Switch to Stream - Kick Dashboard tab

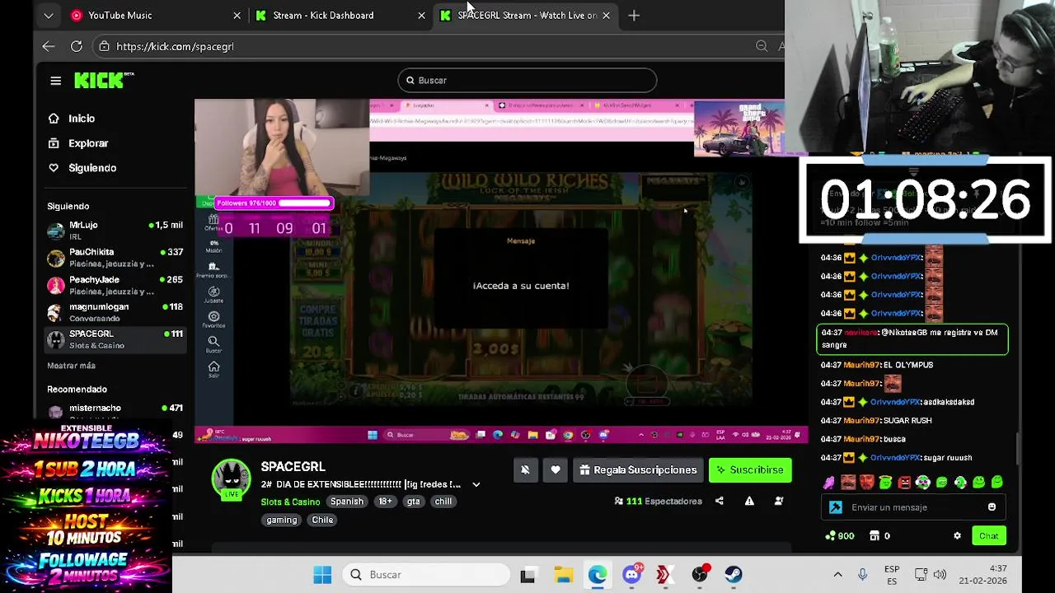340,16
